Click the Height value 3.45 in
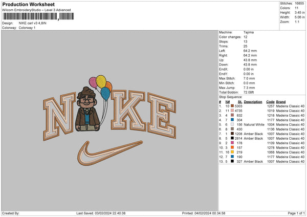 (299, 12)
